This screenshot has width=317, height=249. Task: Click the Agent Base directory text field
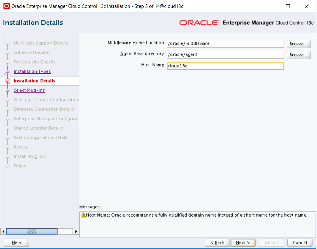click(225, 55)
